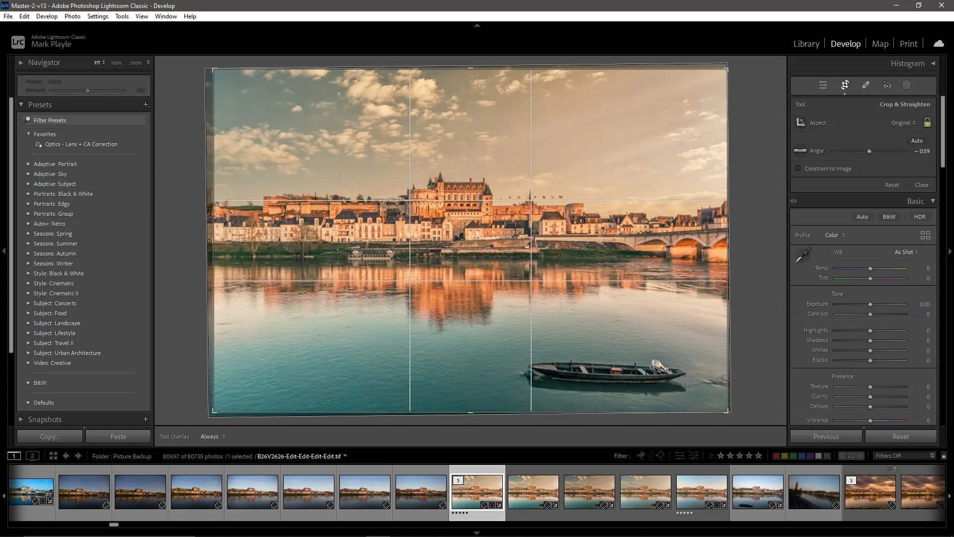Expand the Snapshots panel
954x537 pixels.
(x=21, y=420)
